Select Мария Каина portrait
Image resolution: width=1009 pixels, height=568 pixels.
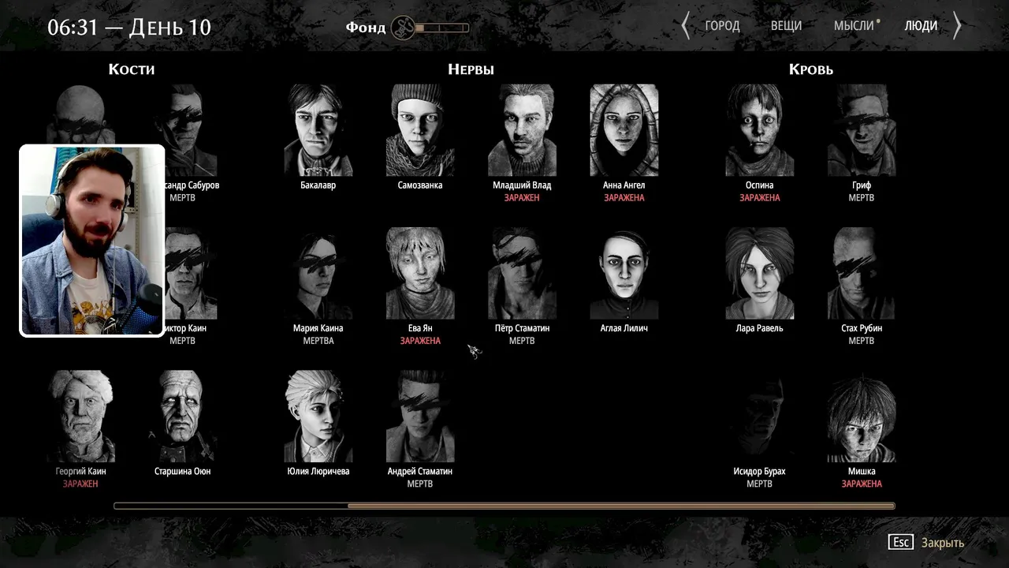point(318,273)
